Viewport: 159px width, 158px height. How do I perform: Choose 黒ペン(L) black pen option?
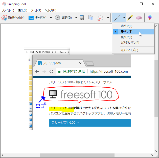coord(133,37)
